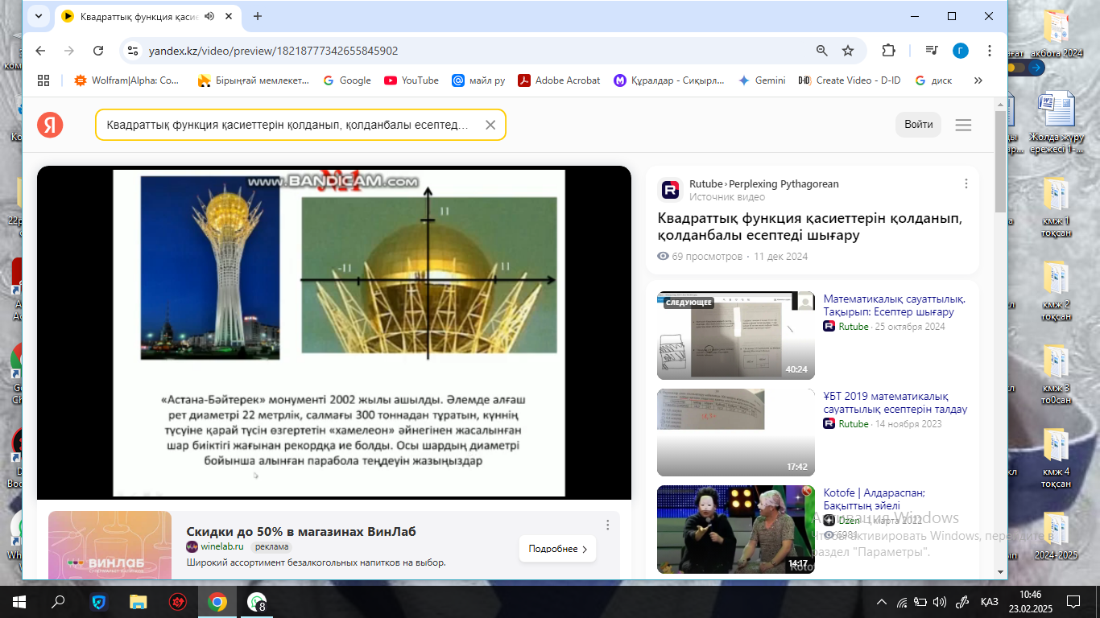Open the Математикалық сауаттылық. Тақырып title link
This screenshot has width=1100, height=618.
point(894,305)
